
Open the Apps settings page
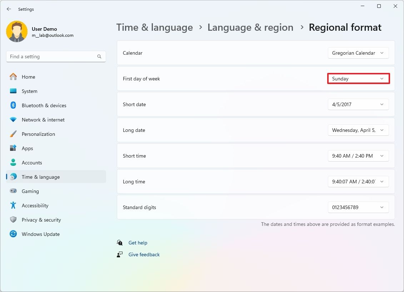[27, 148]
